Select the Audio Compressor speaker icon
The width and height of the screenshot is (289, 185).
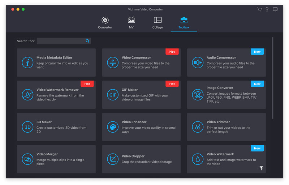(198, 63)
